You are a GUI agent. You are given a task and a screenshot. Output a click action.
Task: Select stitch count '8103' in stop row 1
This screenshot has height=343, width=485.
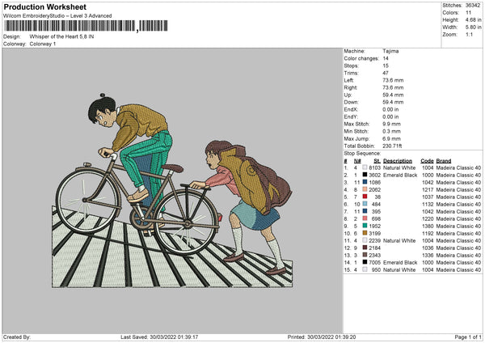[374, 167]
